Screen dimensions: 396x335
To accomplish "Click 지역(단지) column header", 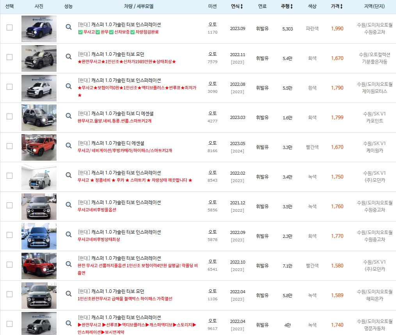I will click(374, 6).
